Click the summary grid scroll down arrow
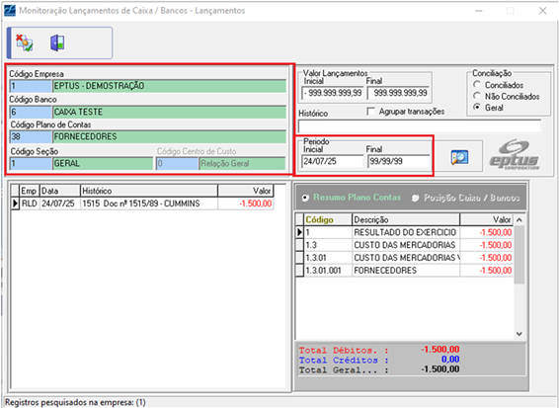 click(519, 334)
